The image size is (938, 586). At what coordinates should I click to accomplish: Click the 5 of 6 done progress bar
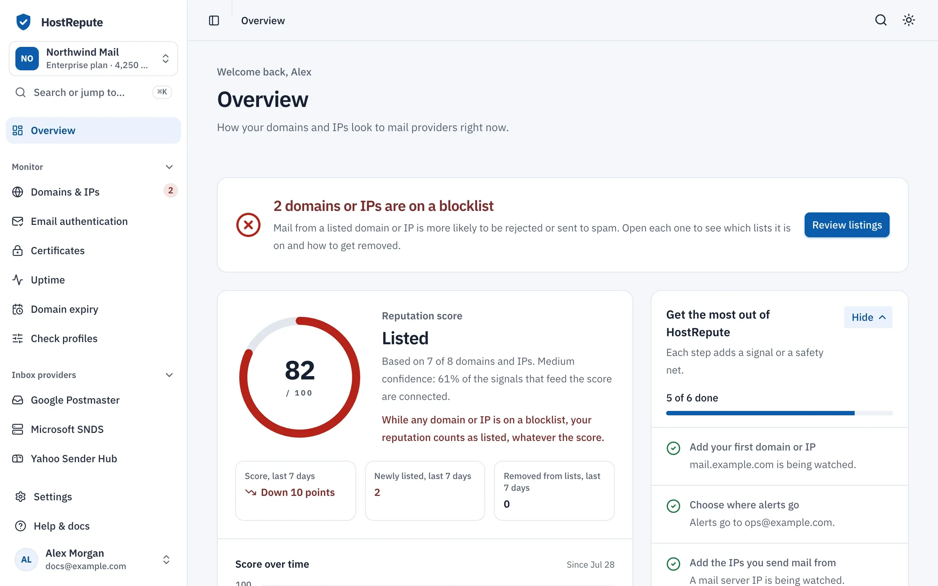click(x=779, y=413)
